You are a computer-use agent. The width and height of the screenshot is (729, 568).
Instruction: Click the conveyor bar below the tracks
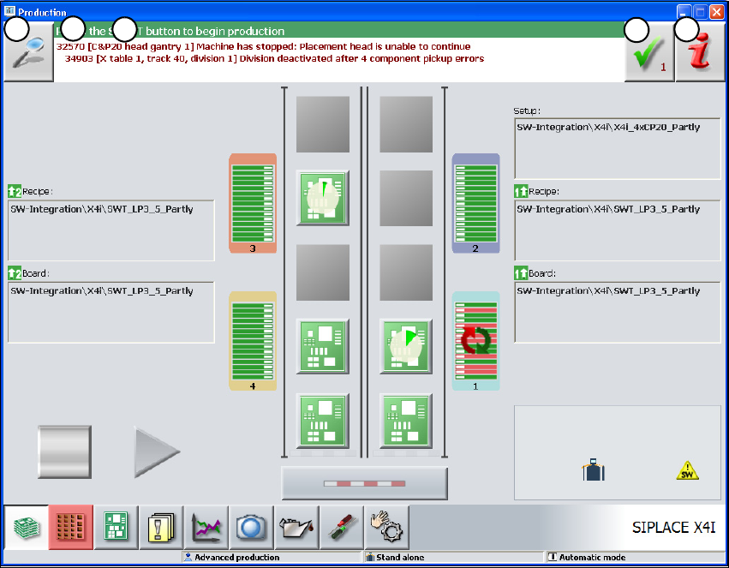pyautogui.click(x=365, y=484)
